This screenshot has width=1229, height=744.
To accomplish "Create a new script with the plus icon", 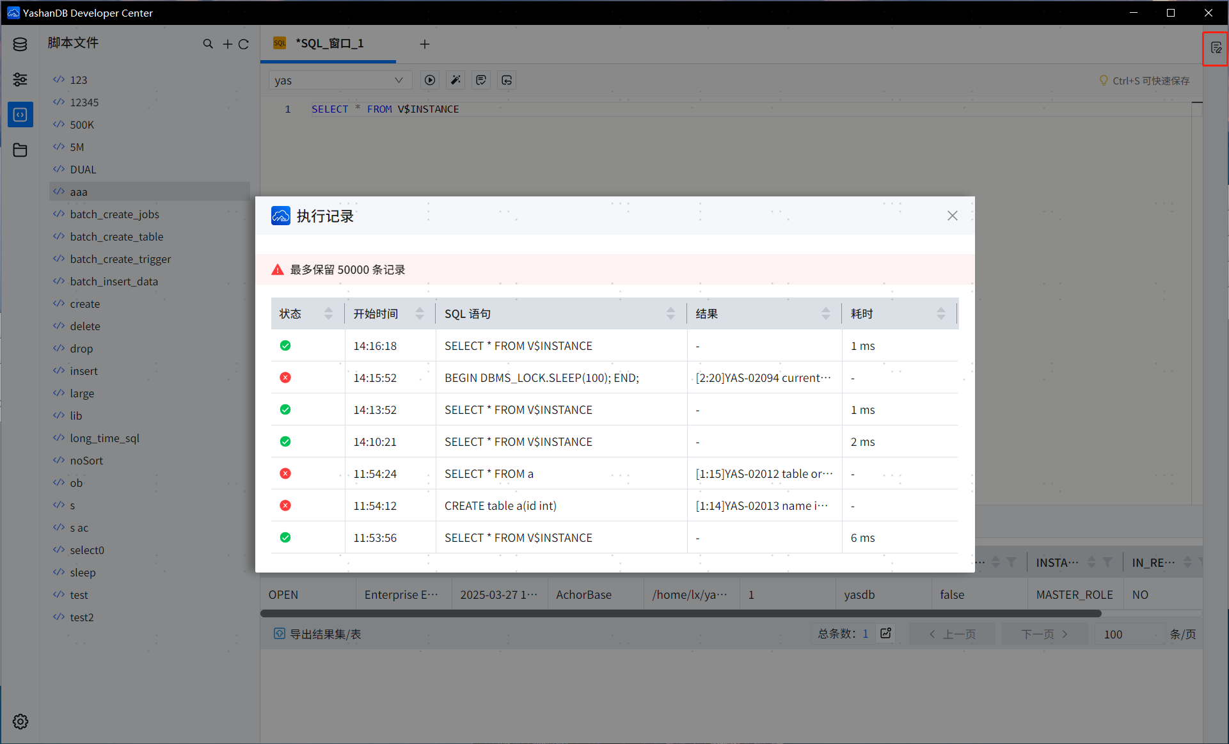I will click(x=228, y=44).
